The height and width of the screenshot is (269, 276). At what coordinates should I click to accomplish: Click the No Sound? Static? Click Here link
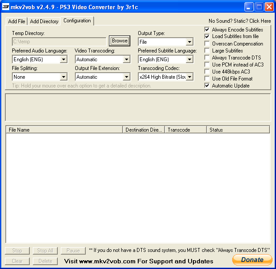pyautogui.click(x=239, y=21)
